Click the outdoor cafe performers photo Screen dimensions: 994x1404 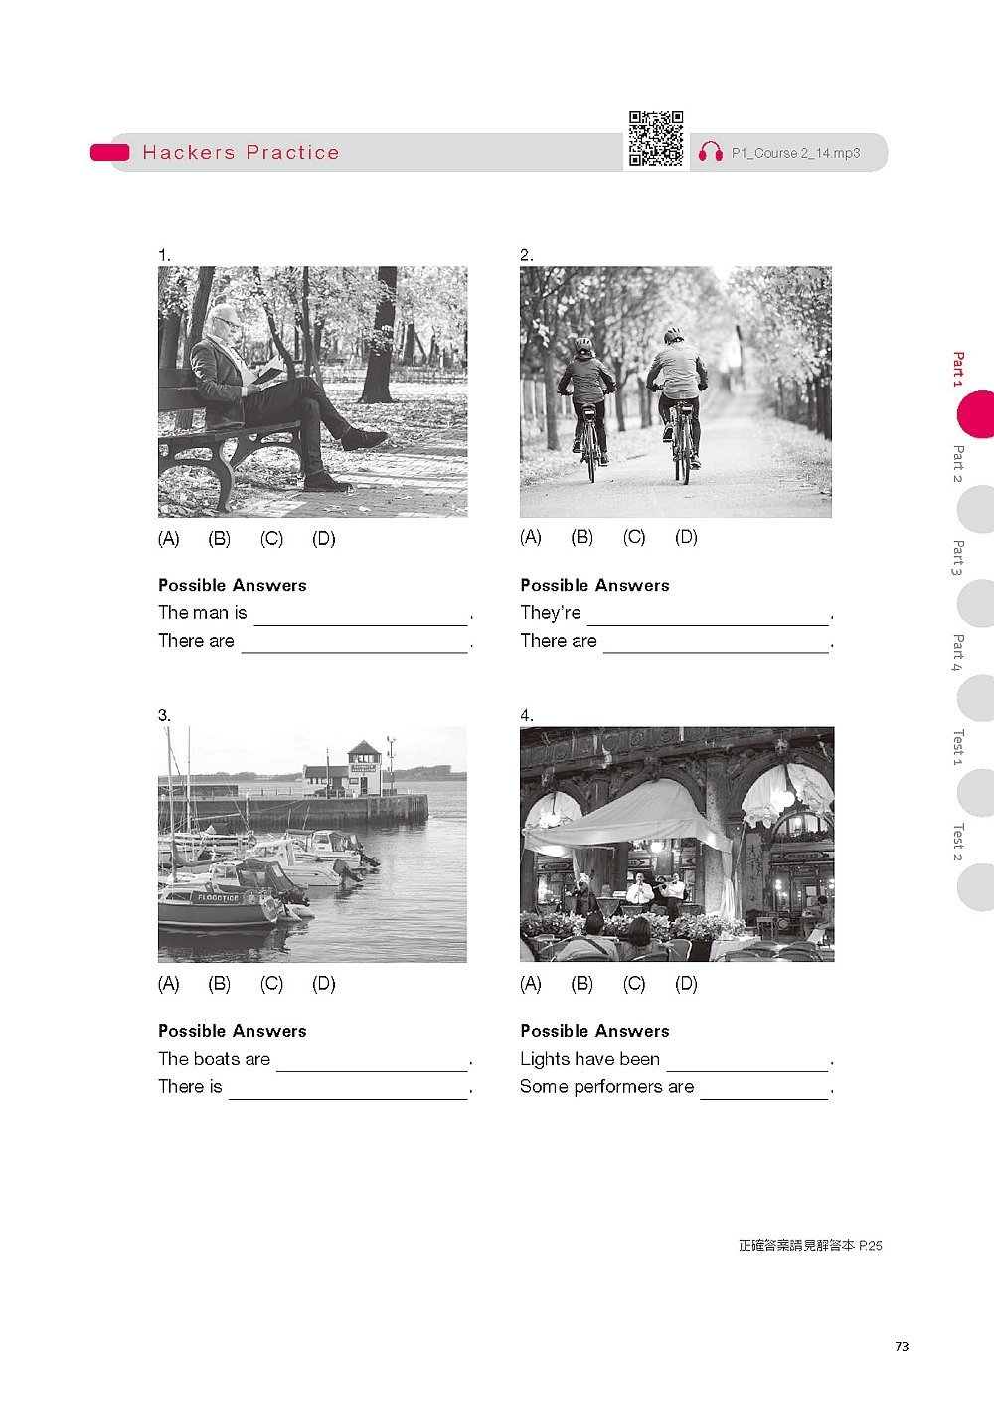[677, 845]
